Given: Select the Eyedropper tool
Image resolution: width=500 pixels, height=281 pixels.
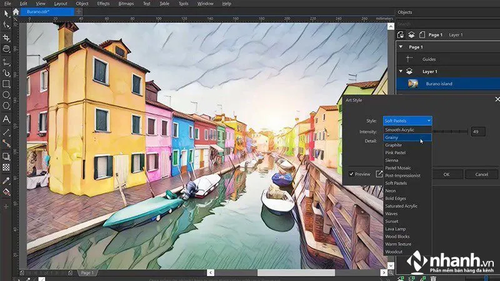Looking at the screenshot, I should pos(6,180).
